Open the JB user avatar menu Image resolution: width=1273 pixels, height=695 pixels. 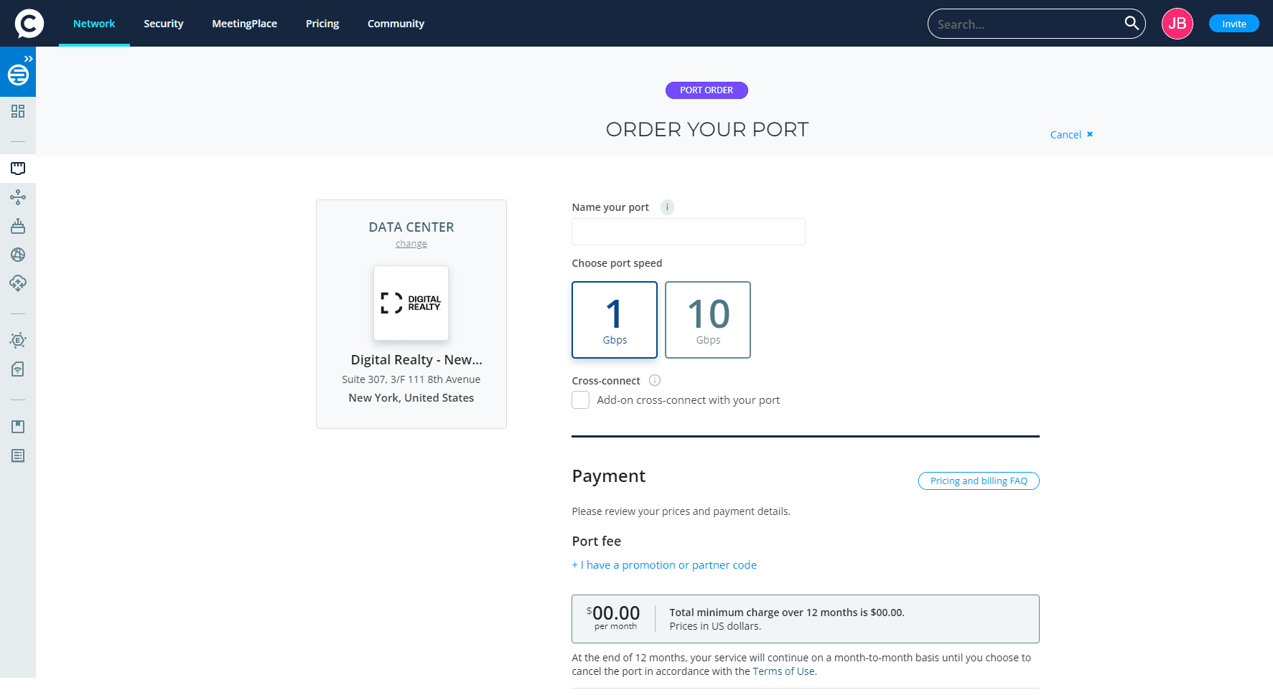(x=1177, y=24)
